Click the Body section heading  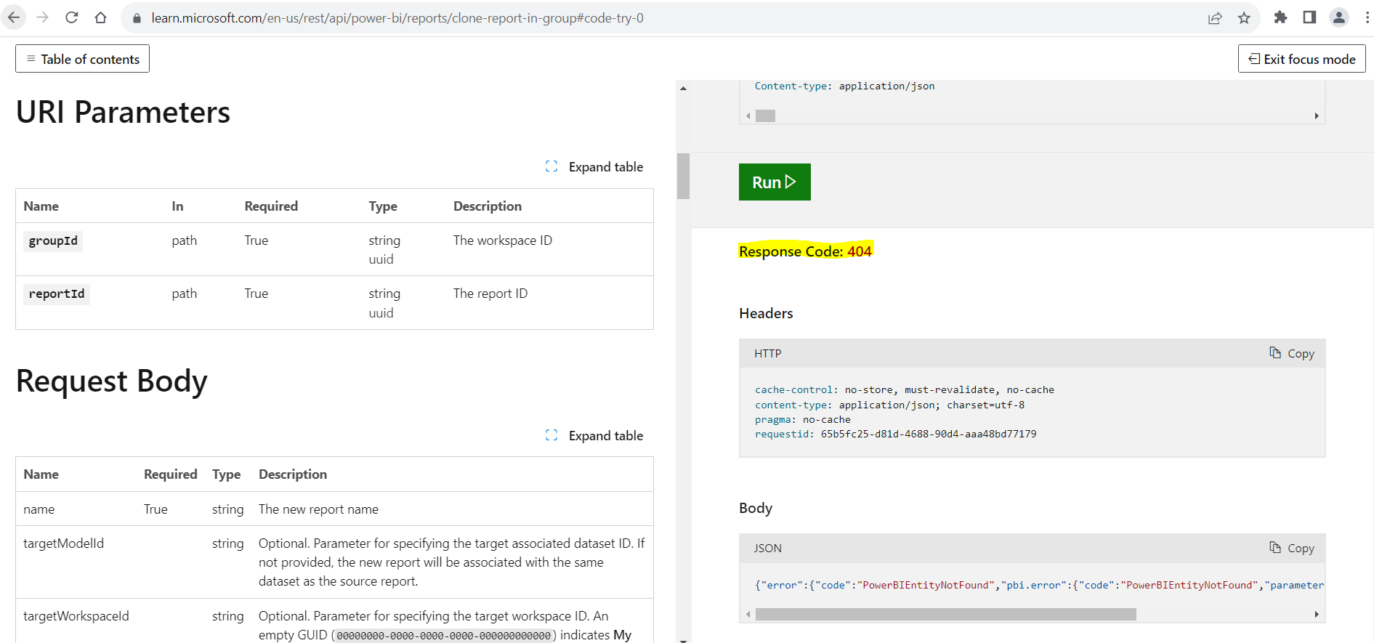point(756,508)
